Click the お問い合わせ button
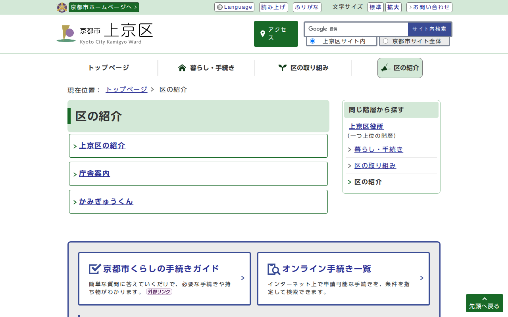Image resolution: width=508 pixels, height=317 pixels. [x=429, y=7]
